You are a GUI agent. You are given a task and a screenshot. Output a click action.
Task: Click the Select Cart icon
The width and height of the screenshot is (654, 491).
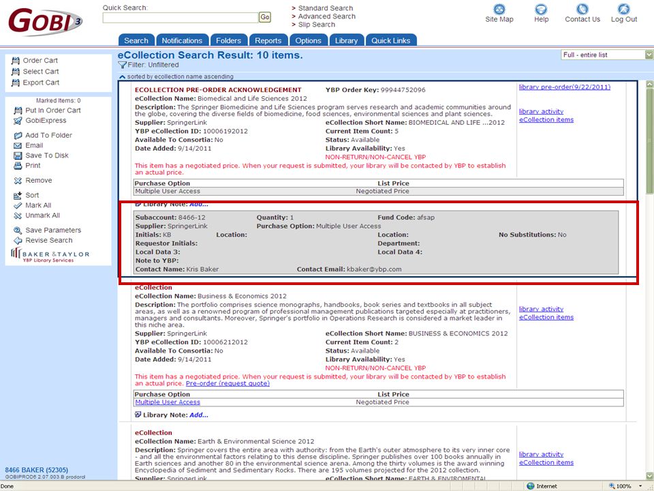16,72
